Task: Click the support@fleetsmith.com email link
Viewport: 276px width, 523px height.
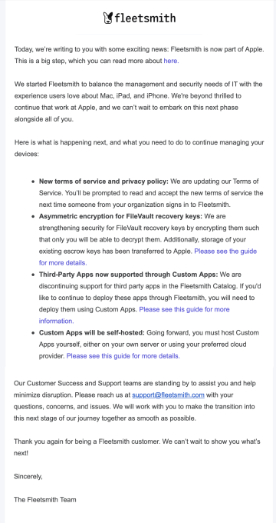Action: pos(168,395)
